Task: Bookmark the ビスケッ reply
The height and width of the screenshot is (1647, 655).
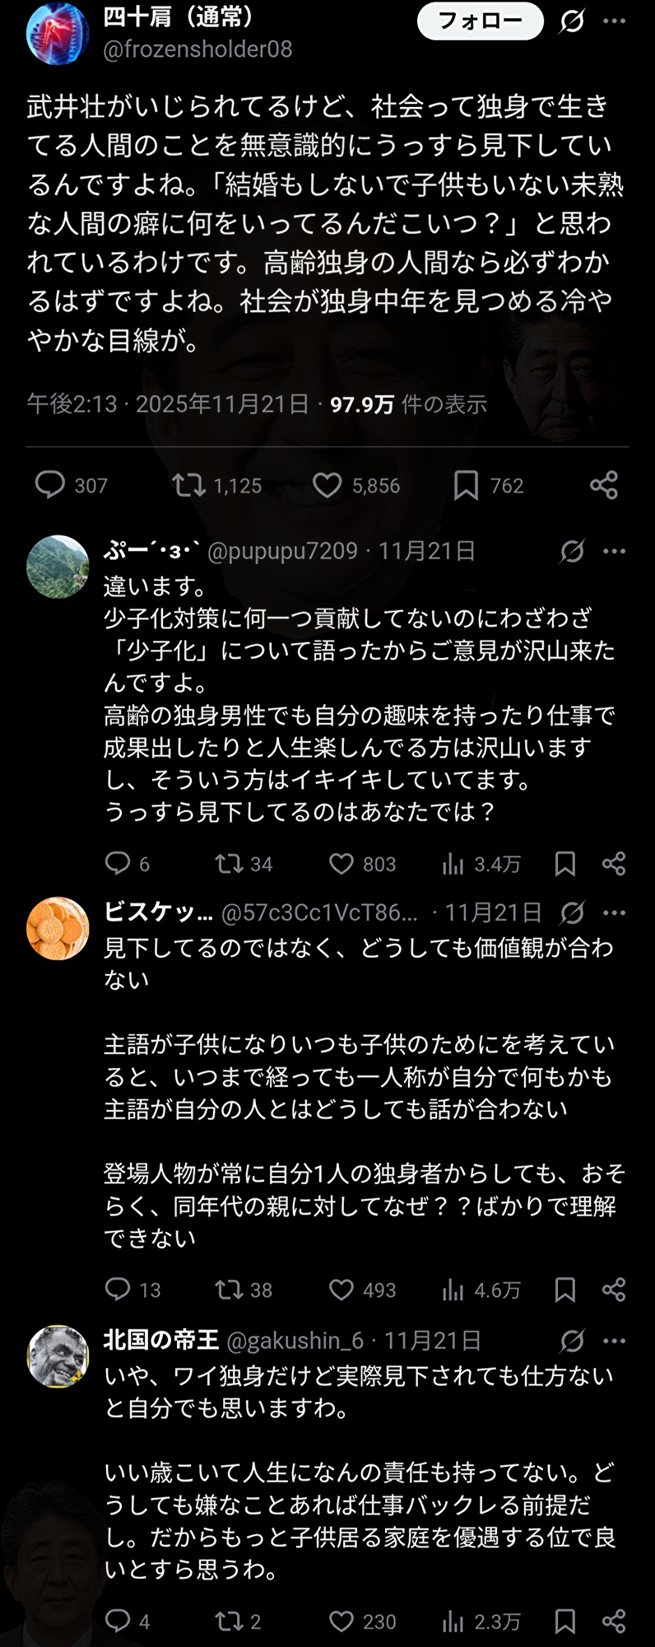Action: tap(565, 1289)
